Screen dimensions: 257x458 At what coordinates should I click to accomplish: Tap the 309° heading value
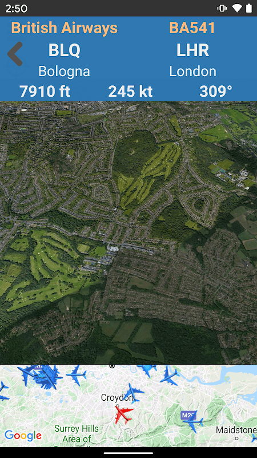click(216, 92)
